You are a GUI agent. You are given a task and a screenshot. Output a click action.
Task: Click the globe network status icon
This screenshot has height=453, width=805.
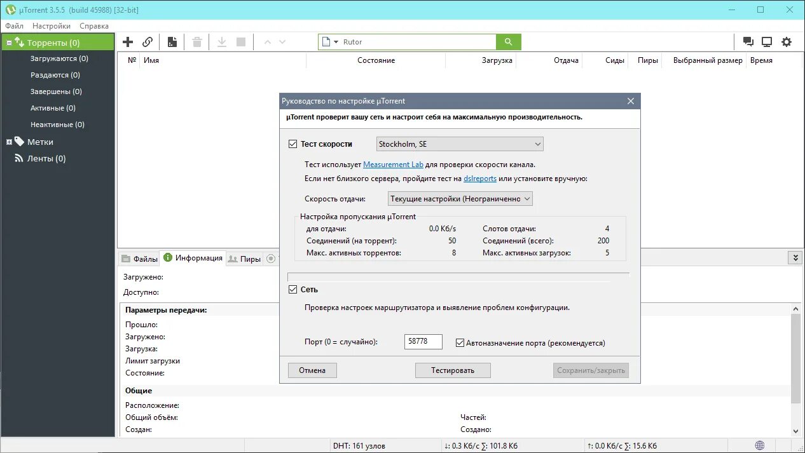click(x=760, y=445)
